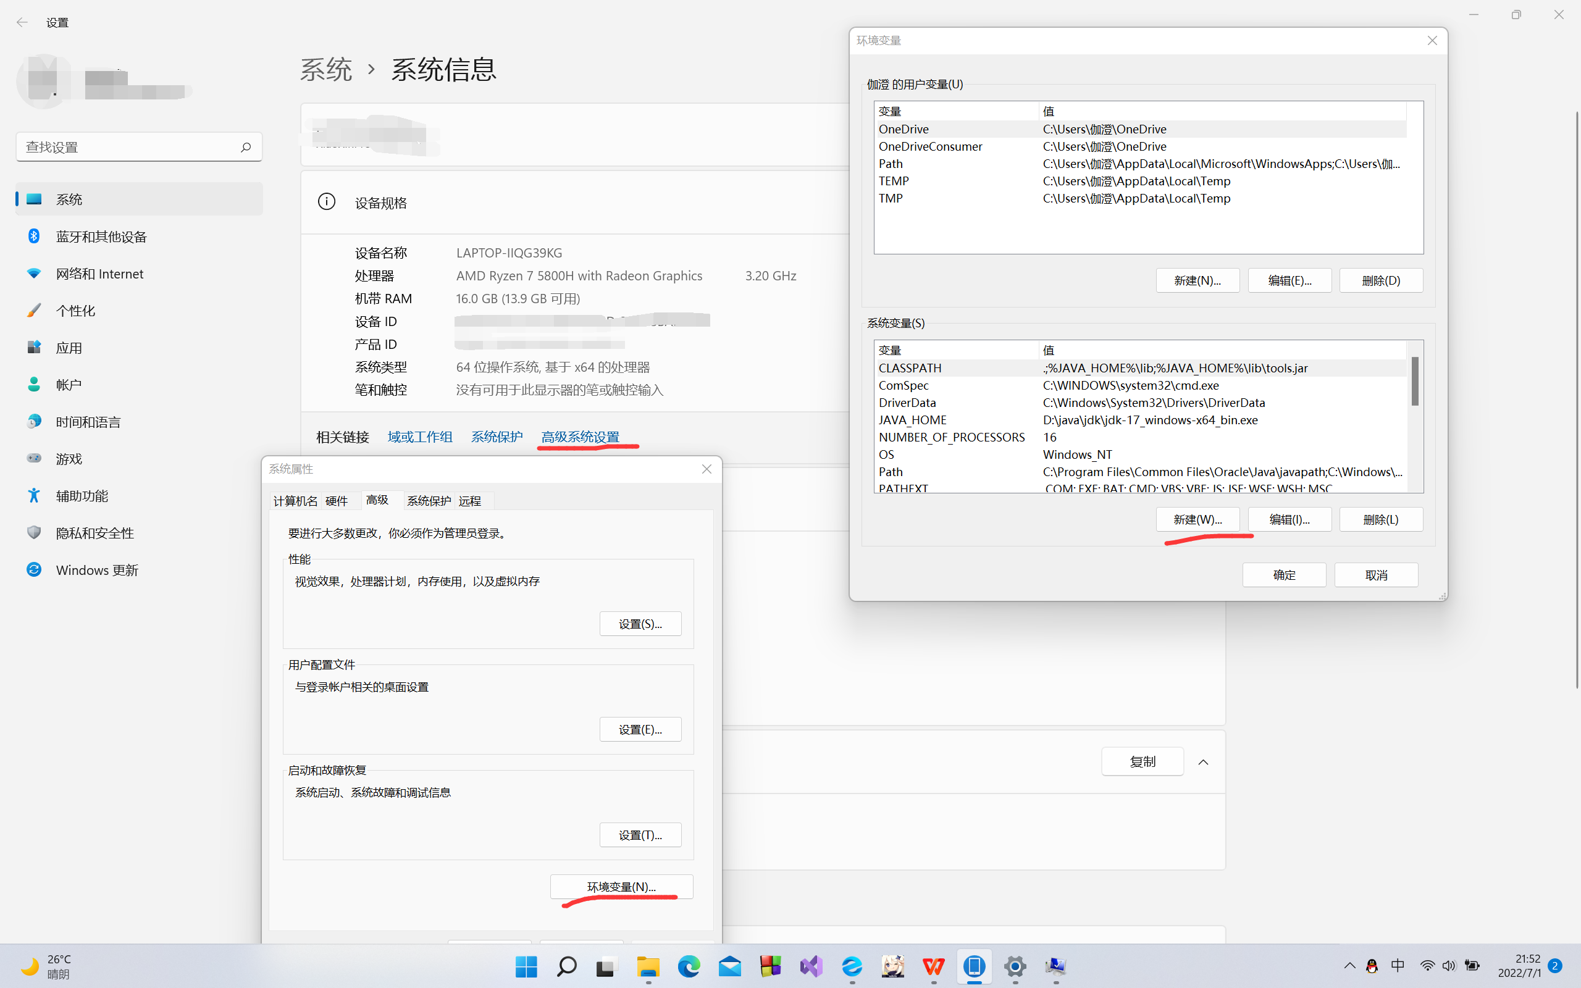This screenshot has width=1581, height=988.
Task: Collapse the section next to Copy button
Action: pos(1203,762)
